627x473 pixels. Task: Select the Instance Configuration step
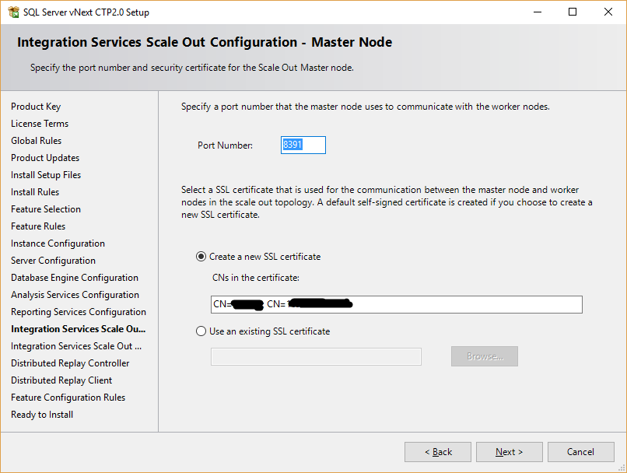(x=58, y=244)
